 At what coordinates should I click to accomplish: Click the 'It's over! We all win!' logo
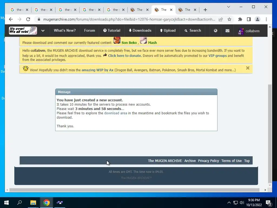pyautogui.click(x=23, y=30)
